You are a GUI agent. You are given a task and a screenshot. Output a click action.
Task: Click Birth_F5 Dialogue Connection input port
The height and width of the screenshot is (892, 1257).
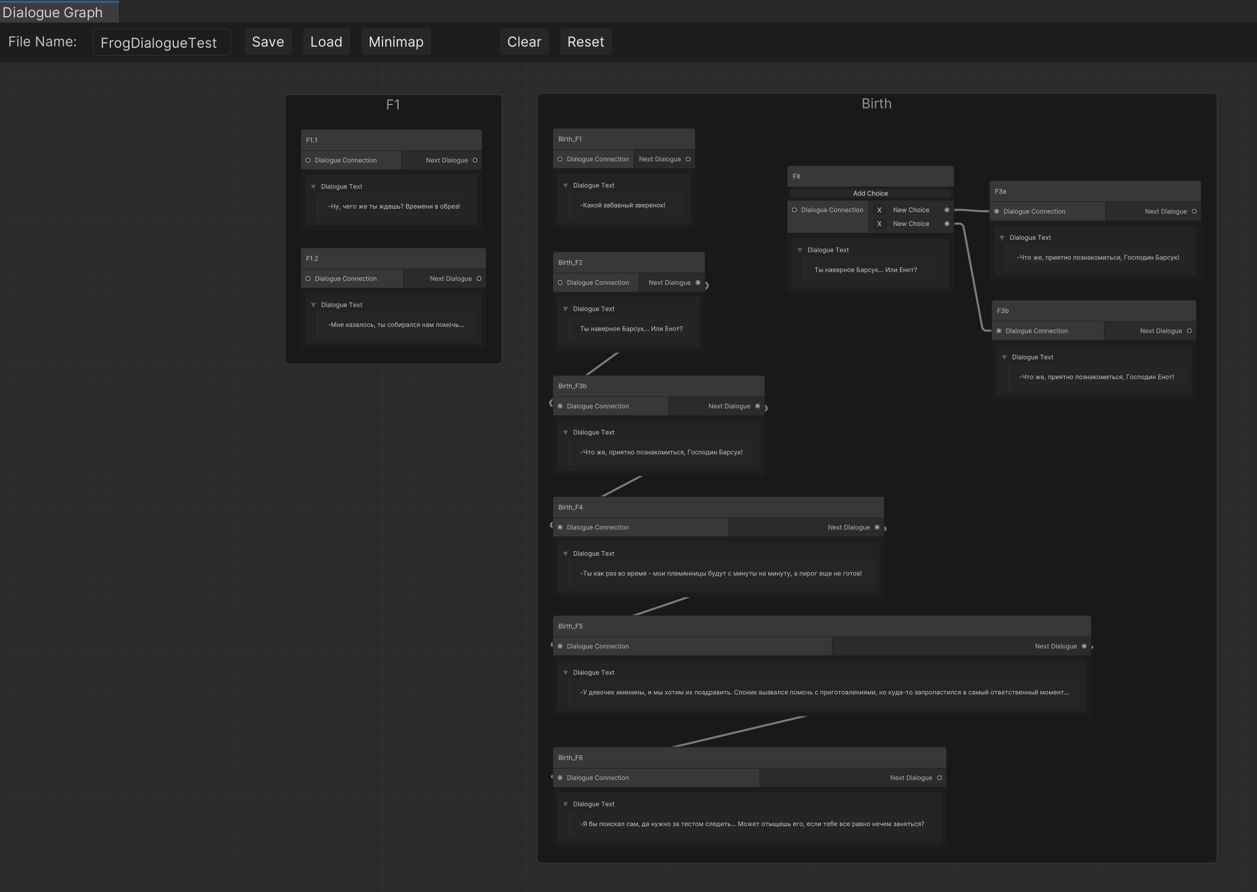click(x=560, y=647)
